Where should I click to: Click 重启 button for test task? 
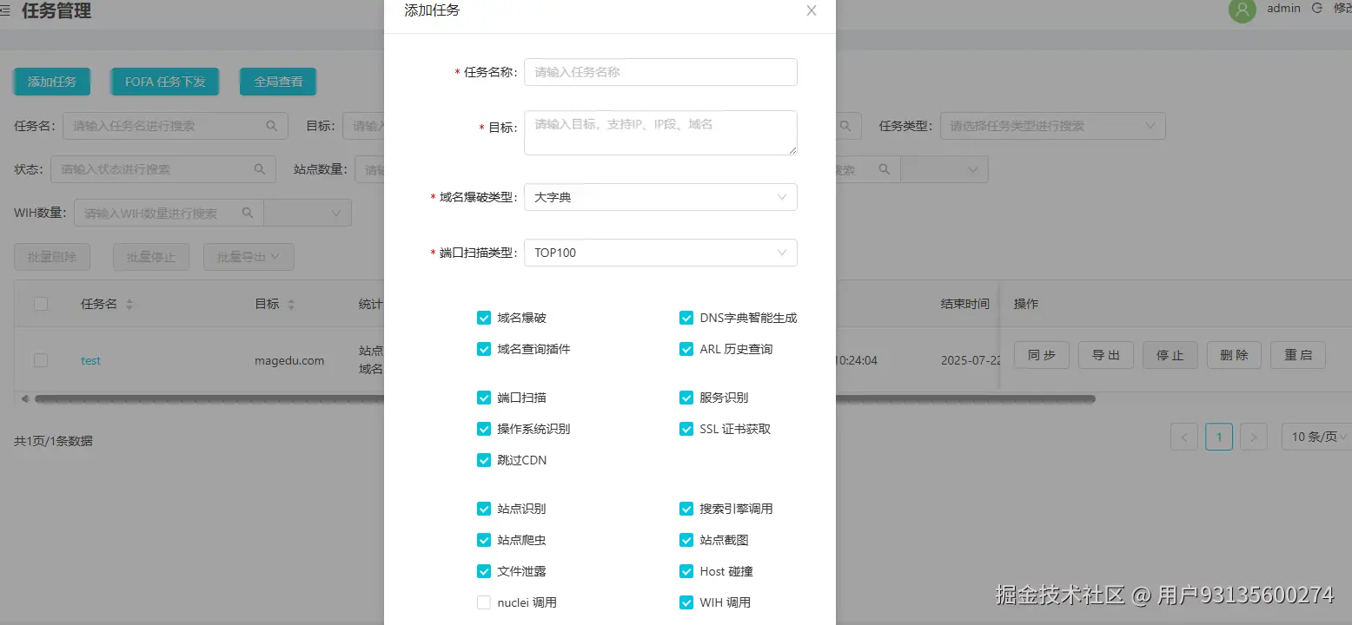coord(1298,355)
